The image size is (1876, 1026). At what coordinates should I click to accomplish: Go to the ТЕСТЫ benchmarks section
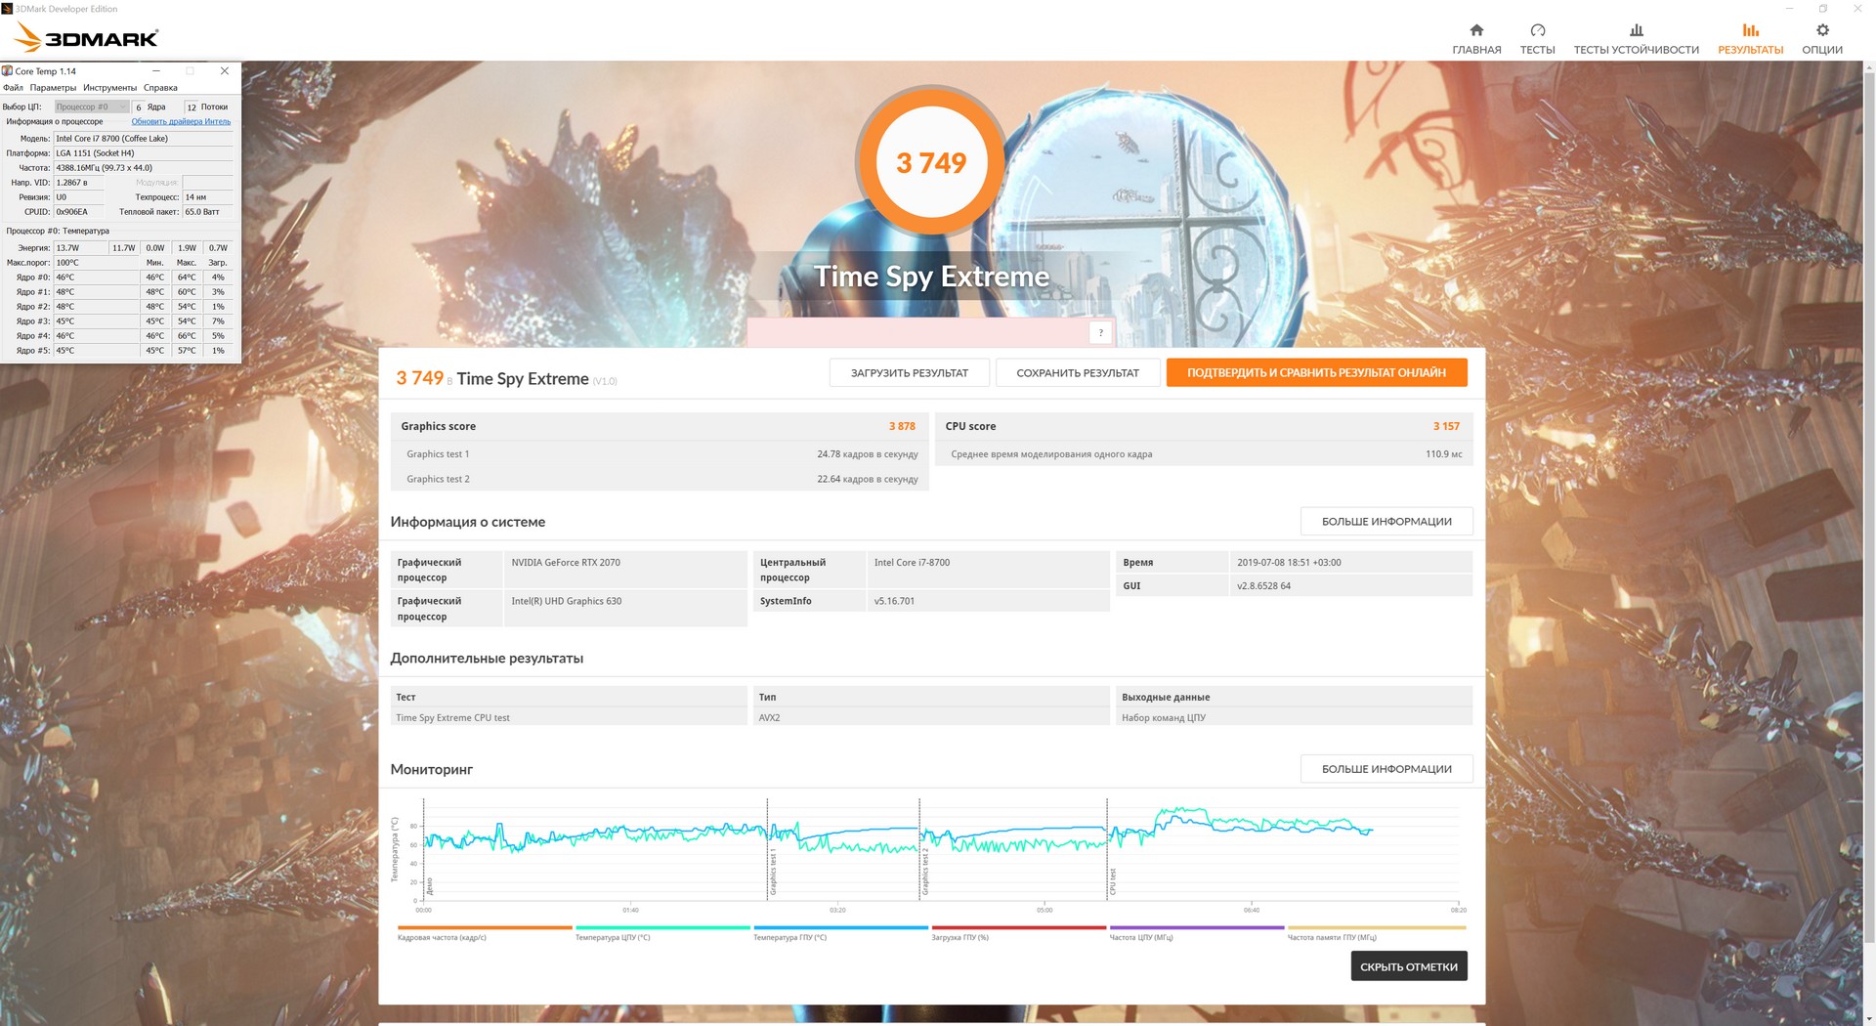point(1537,39)
